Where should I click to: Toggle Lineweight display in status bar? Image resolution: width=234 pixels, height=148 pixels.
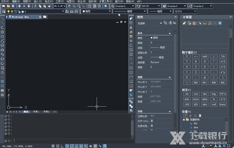(x=90, y=146)
